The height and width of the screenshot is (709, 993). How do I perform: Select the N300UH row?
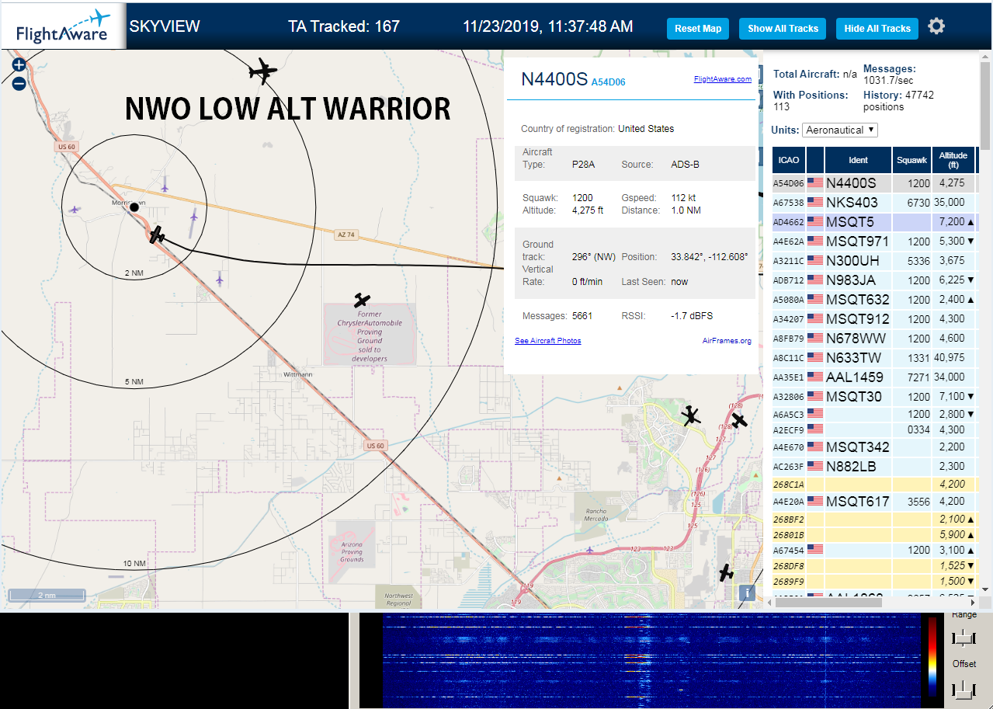pos(874,260)
